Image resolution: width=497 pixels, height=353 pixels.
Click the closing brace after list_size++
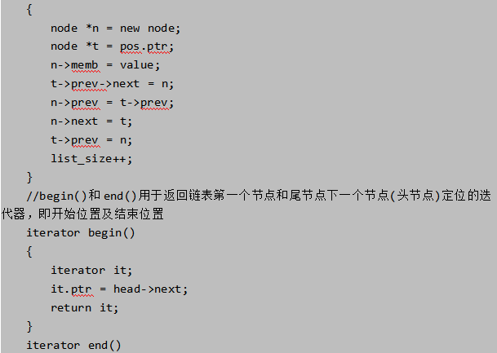click(x=29, y=178)
